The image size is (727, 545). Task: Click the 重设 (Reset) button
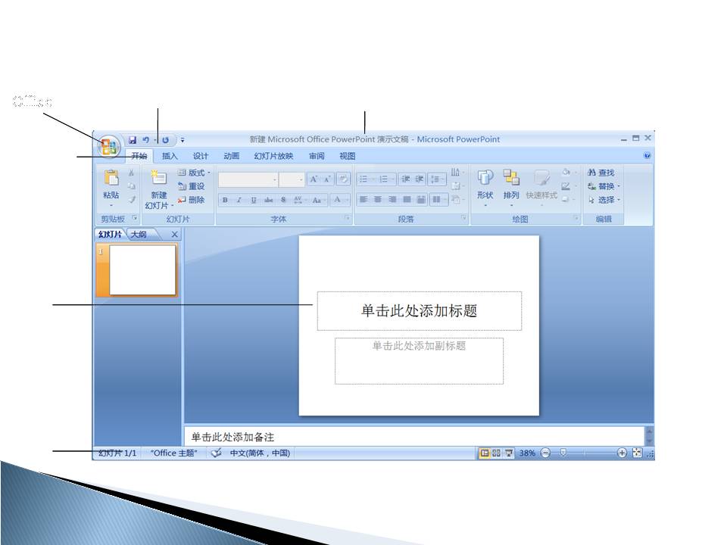point(191,186)
